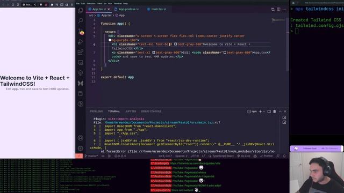
Task: Click the App symbol in breadcrumb
Action: [x=121, y=16]
